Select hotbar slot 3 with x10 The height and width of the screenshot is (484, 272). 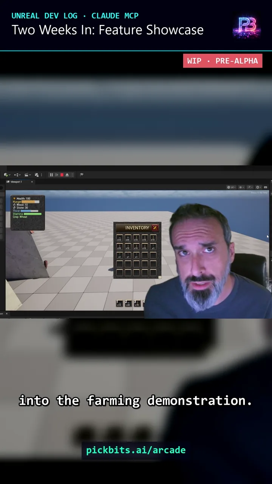tap(137, 303)
